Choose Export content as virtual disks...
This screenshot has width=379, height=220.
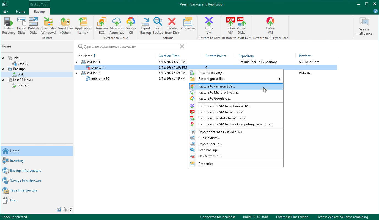236,132
